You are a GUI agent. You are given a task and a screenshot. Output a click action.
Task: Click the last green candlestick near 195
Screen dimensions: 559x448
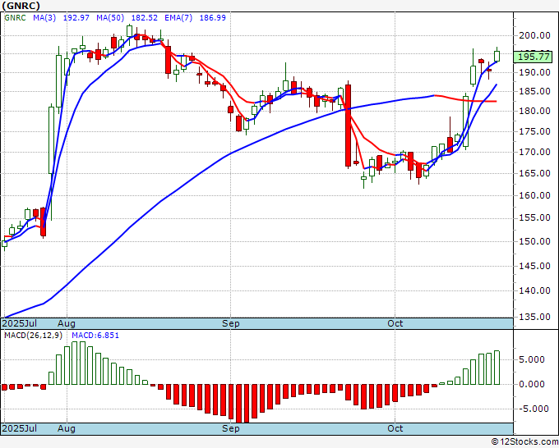pyautogui.click(x=497, y=57)
